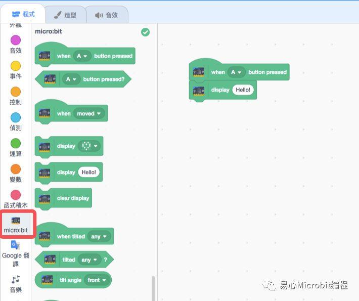Screen dimensions: 359x301
Task: Click the 'tilt angle front' reporter block
Action: [73, 280]
